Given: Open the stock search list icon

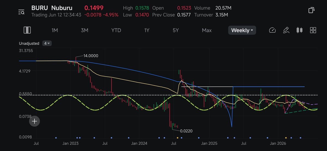Looking at the screenshot, I should click(21, 12).
